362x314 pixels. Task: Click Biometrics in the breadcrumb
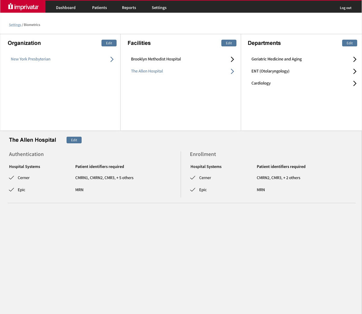[x=32, y=25]
